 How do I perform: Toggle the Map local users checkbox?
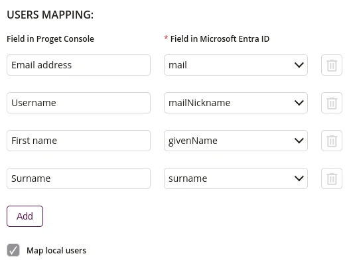[x=13, y=250]
